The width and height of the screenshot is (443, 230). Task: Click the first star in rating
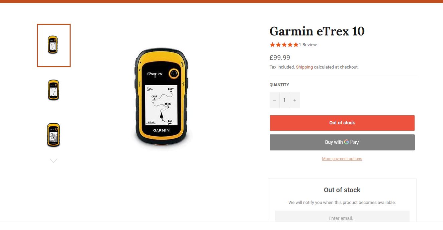[x=272, y=45]
